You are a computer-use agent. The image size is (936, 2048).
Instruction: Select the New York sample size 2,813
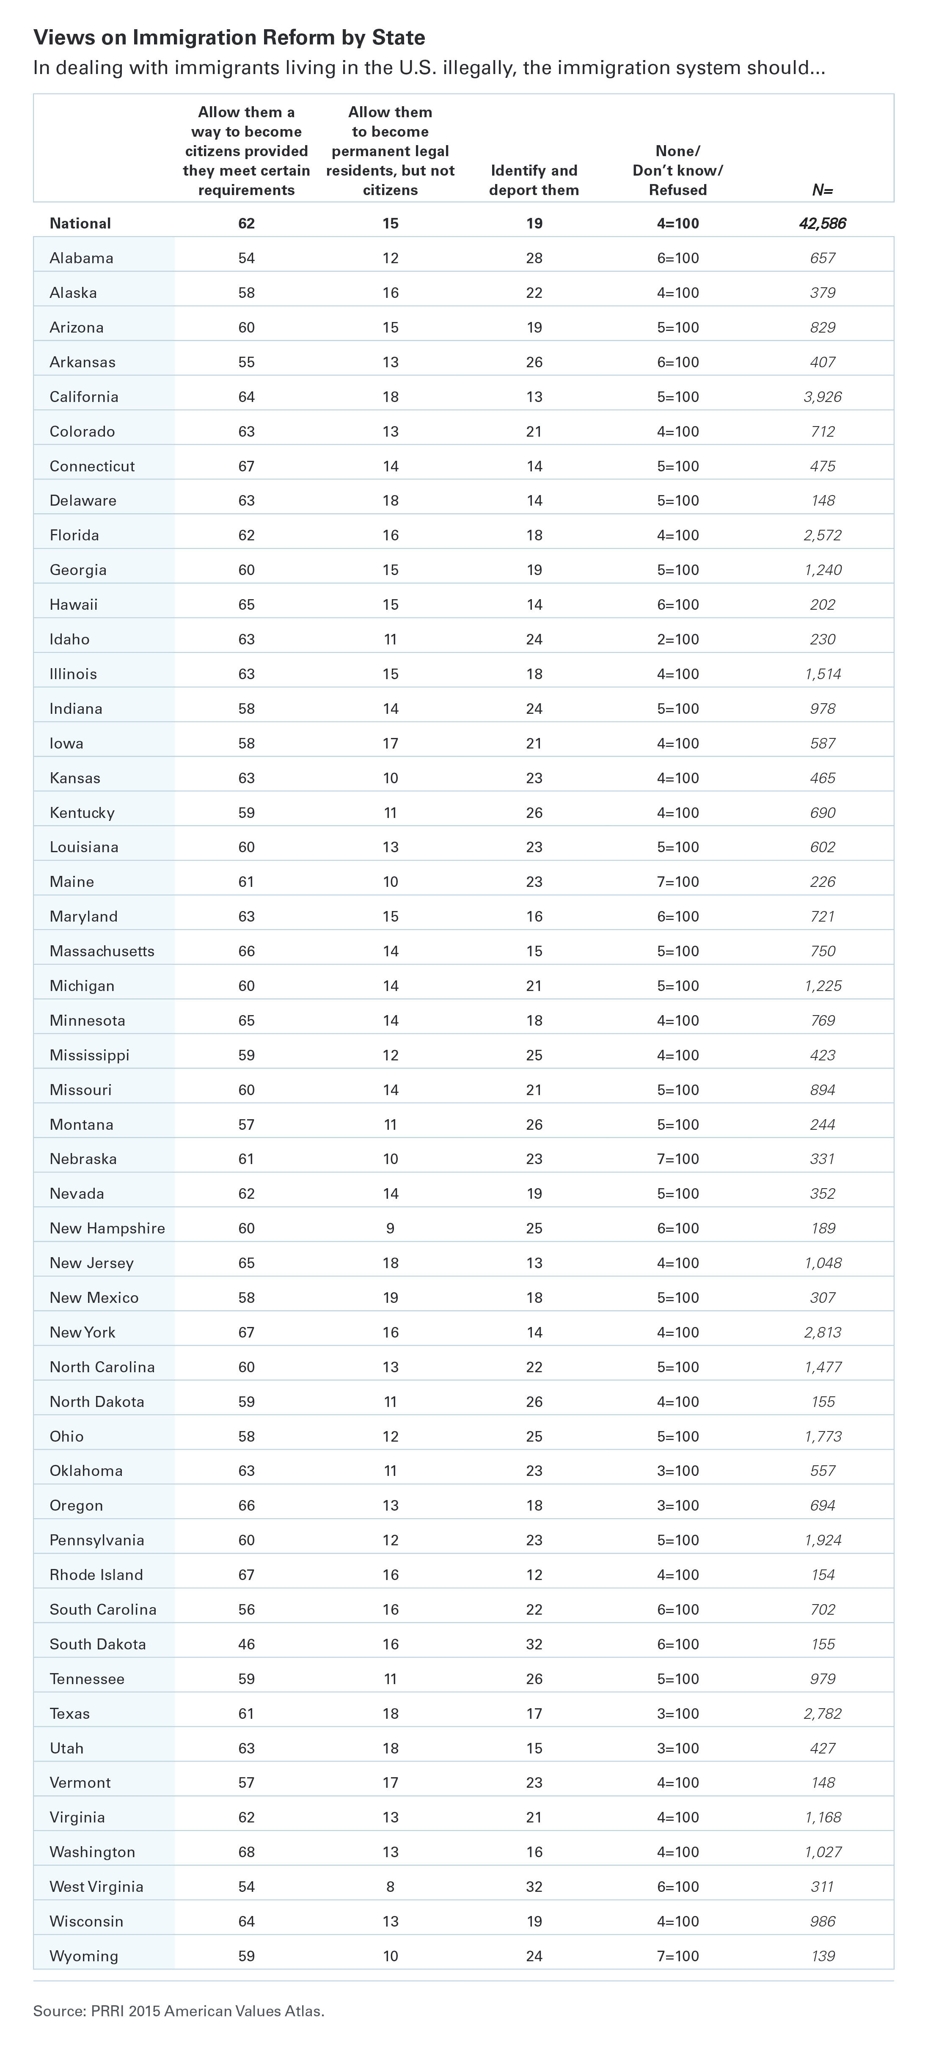[x=822, y=1332]
